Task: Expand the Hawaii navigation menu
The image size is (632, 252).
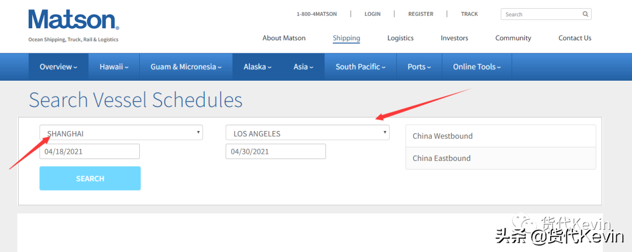Action: [114, 67]
